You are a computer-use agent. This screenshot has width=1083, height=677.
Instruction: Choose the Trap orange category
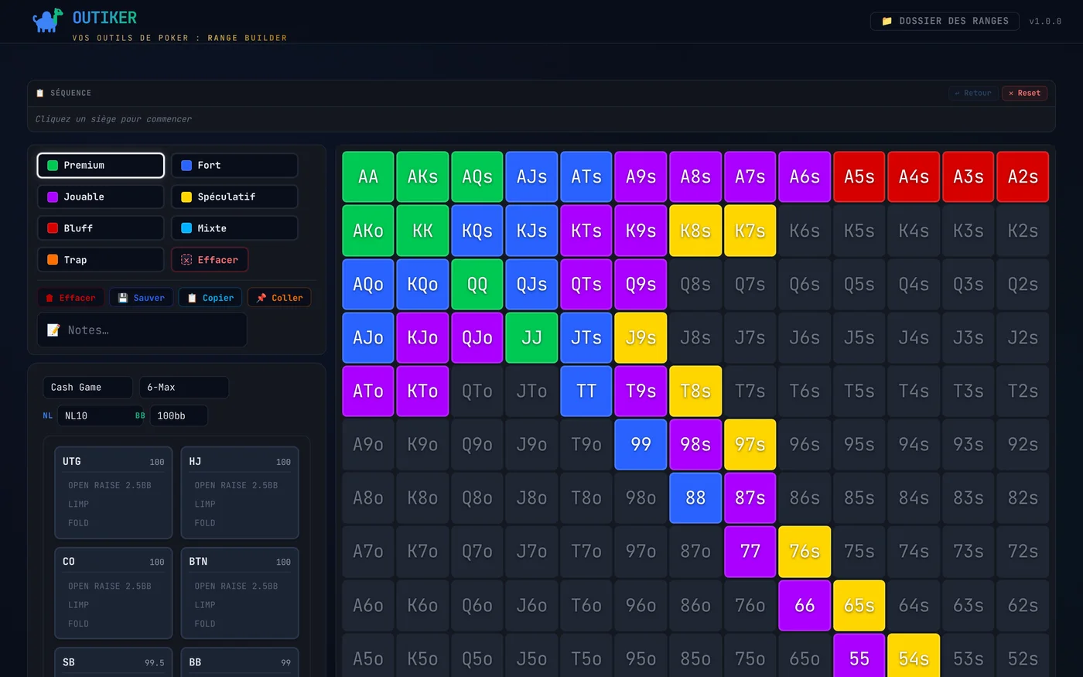coord(101,260)
